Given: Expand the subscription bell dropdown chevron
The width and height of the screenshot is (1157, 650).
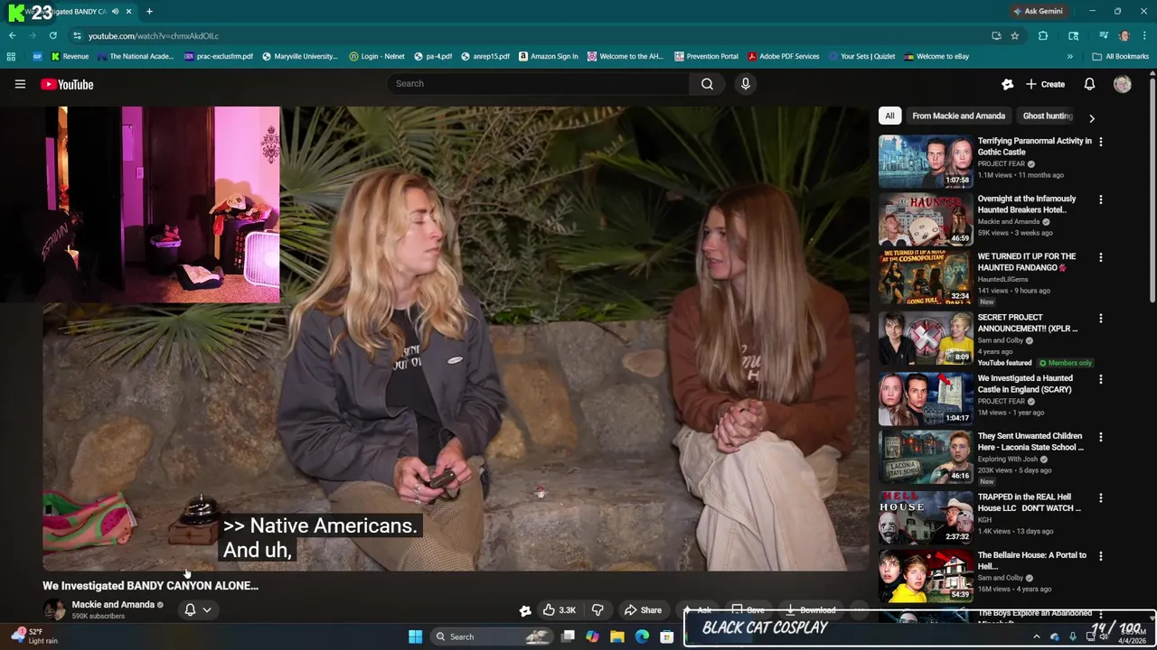Looking at the screenshot, I should 207,609.
